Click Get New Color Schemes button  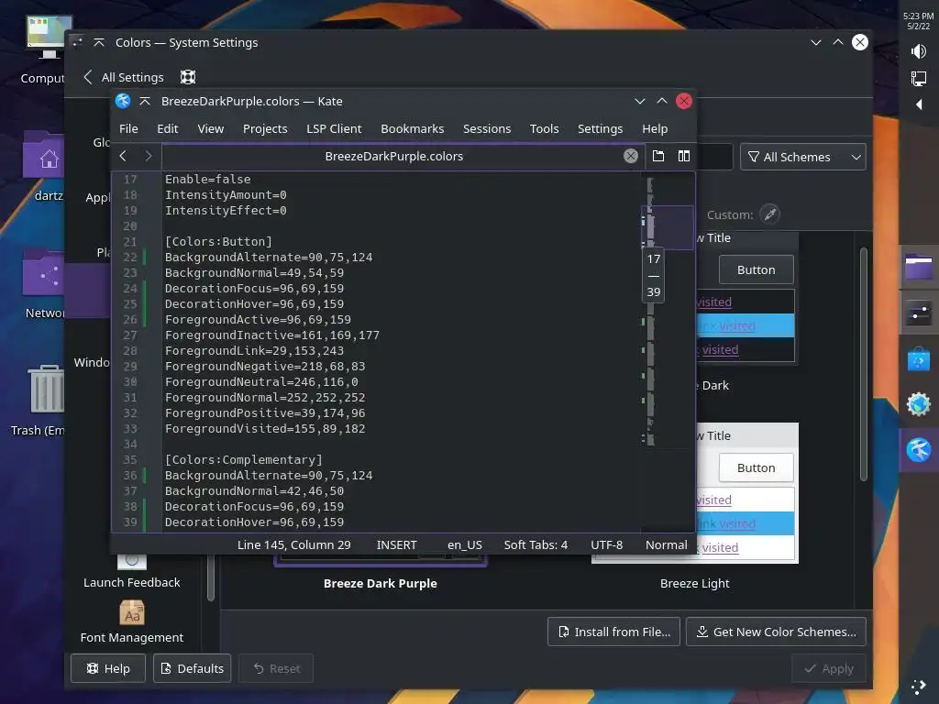[x=776, y=632]
